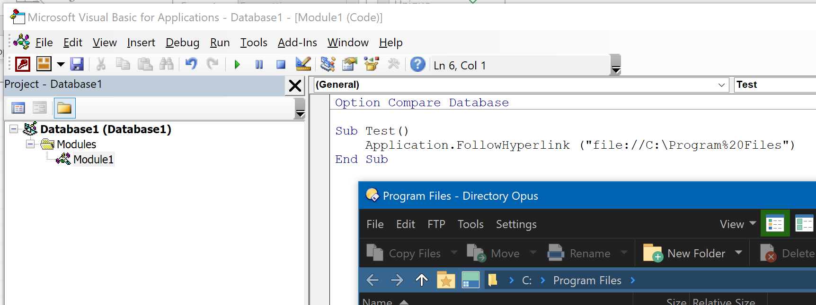
Task: Open Properties Window toolbar icon
Action: tap(349, 64)
